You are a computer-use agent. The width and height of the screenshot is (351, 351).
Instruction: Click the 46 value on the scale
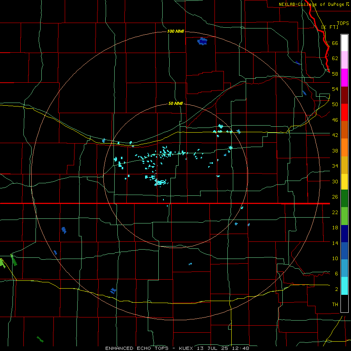coord(335,120)
